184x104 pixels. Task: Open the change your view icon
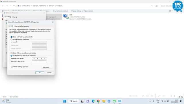170,11
